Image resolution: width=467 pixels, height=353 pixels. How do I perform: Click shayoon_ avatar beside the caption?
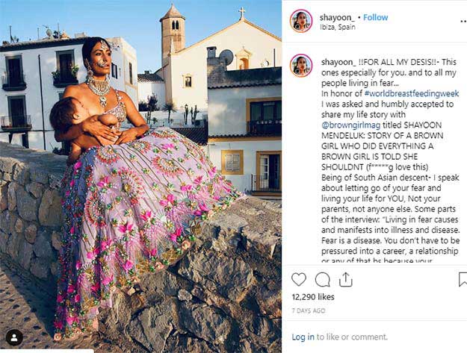click(x=301, y=66)
